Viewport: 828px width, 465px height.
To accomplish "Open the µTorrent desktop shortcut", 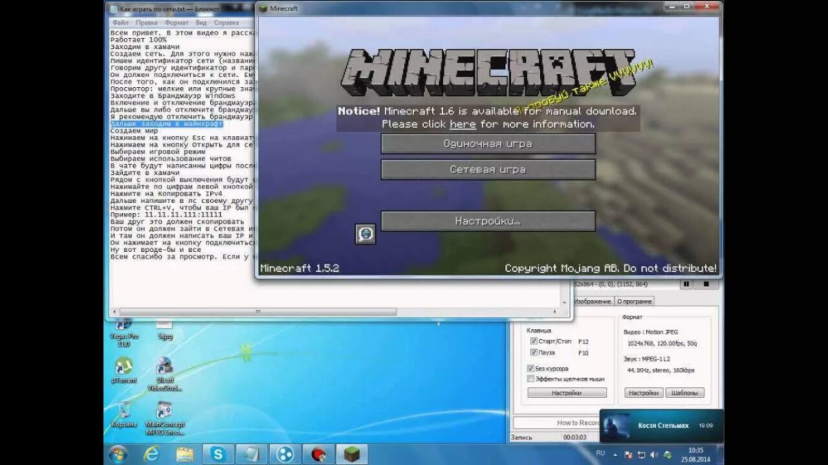I will tap(124, 371).
